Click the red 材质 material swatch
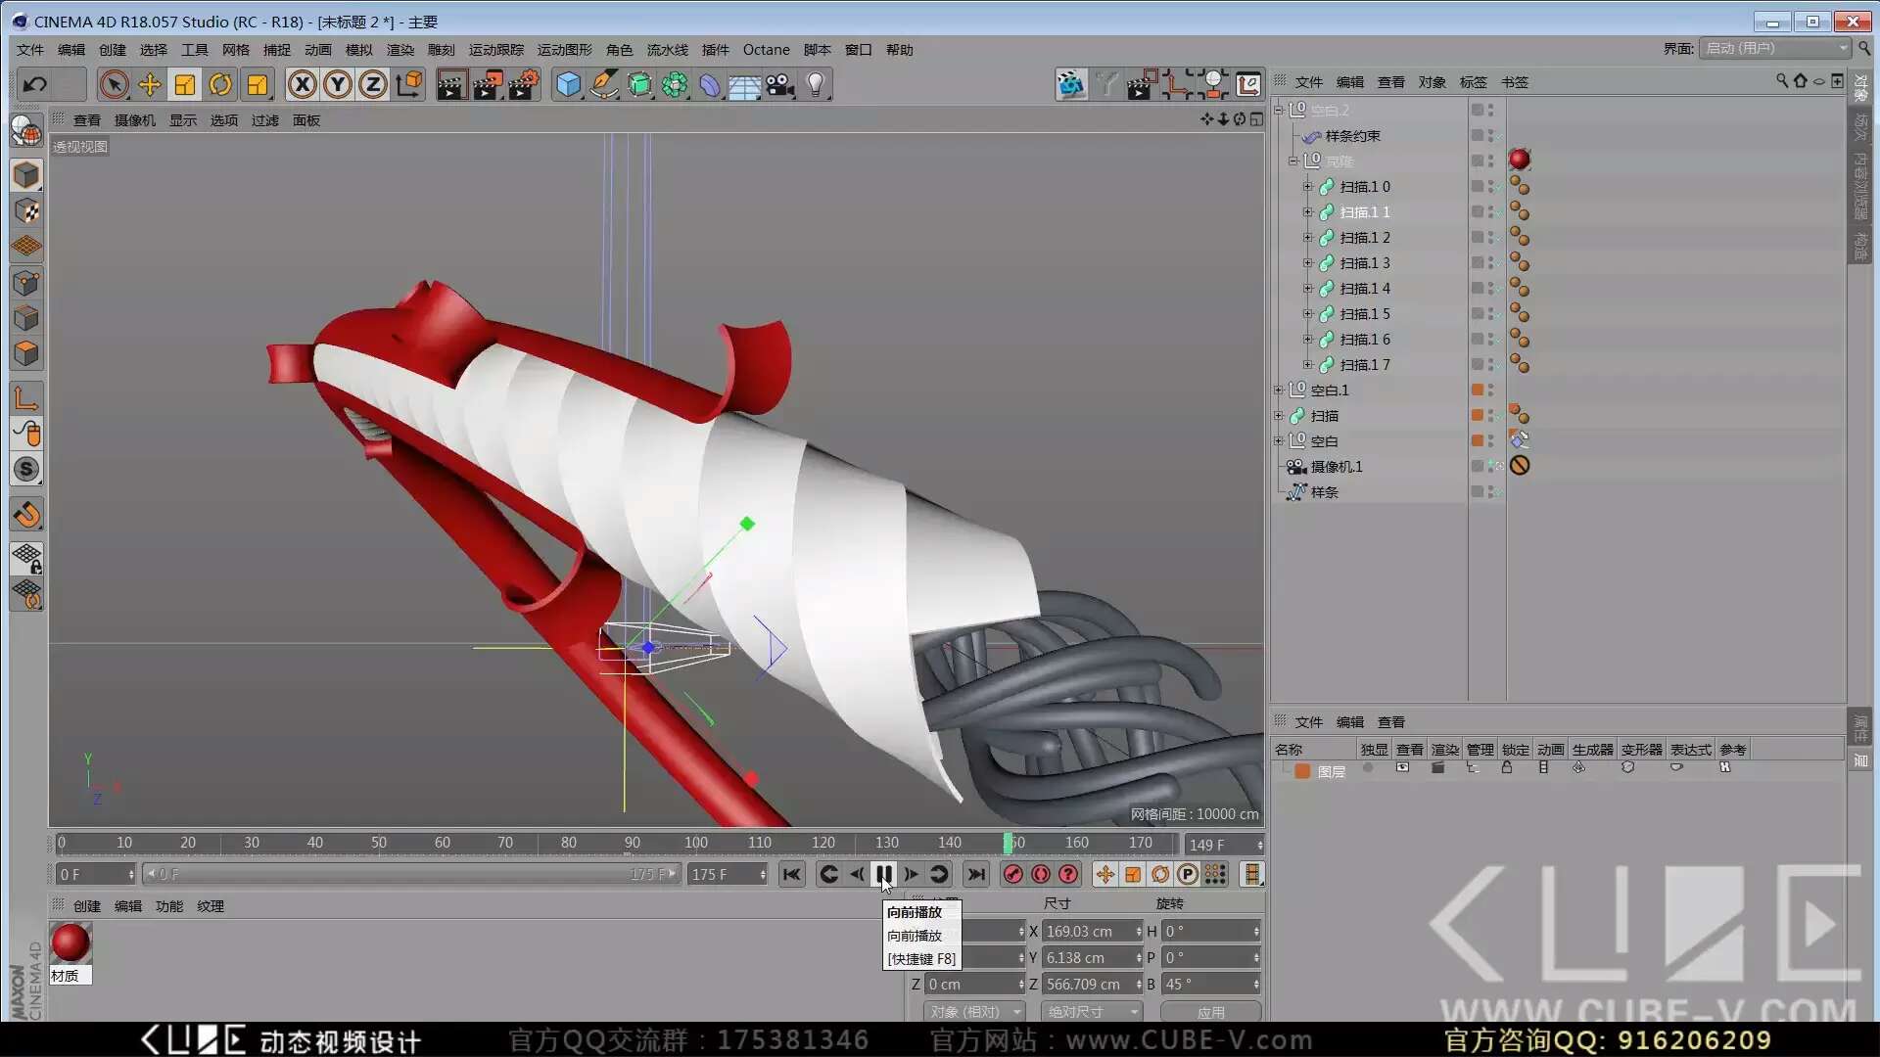The height and width of the screenshot is (1057, 1880). (70, 942)
